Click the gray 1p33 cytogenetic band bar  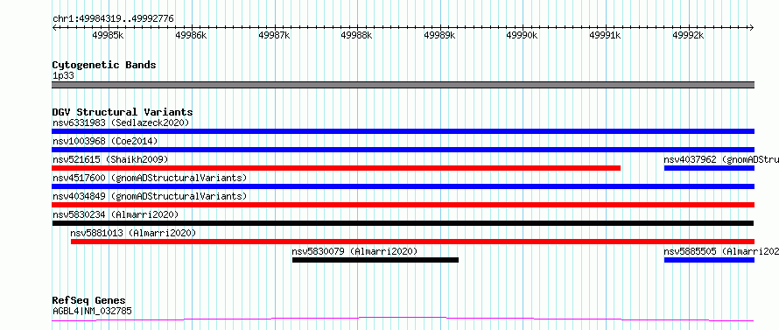click(x=403, y=85)
